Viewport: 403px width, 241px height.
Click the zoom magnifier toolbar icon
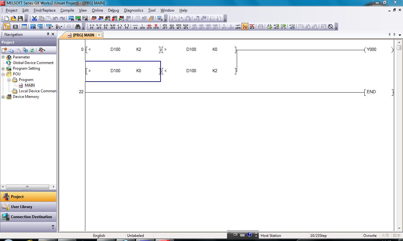pyautogui.click(x=330, y=27)
